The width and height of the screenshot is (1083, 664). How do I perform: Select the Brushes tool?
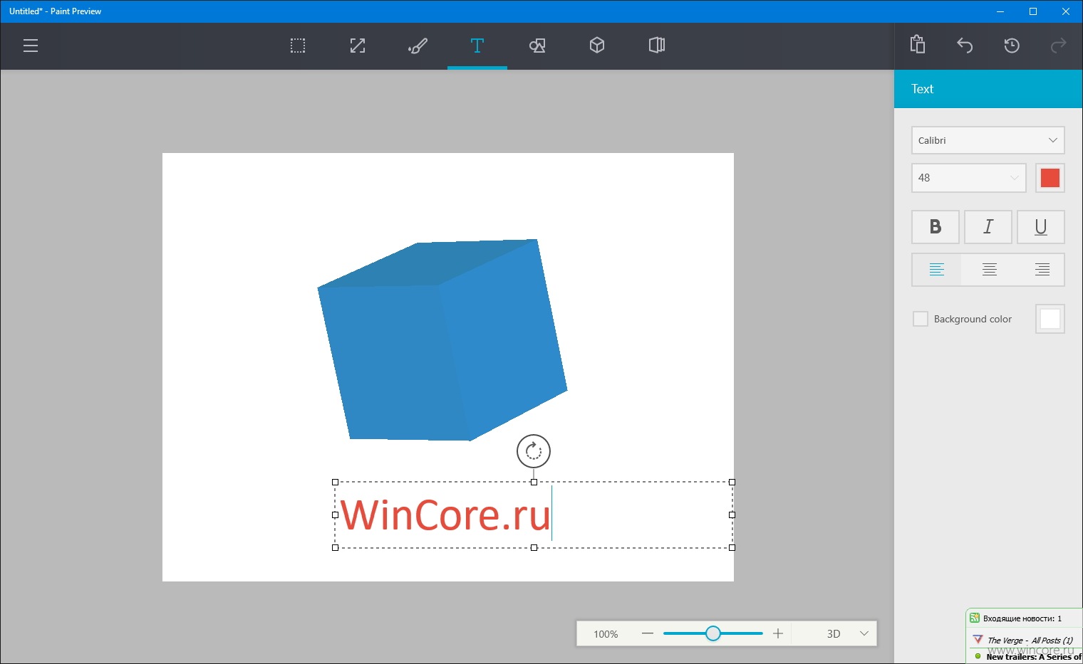coord(418,46)
